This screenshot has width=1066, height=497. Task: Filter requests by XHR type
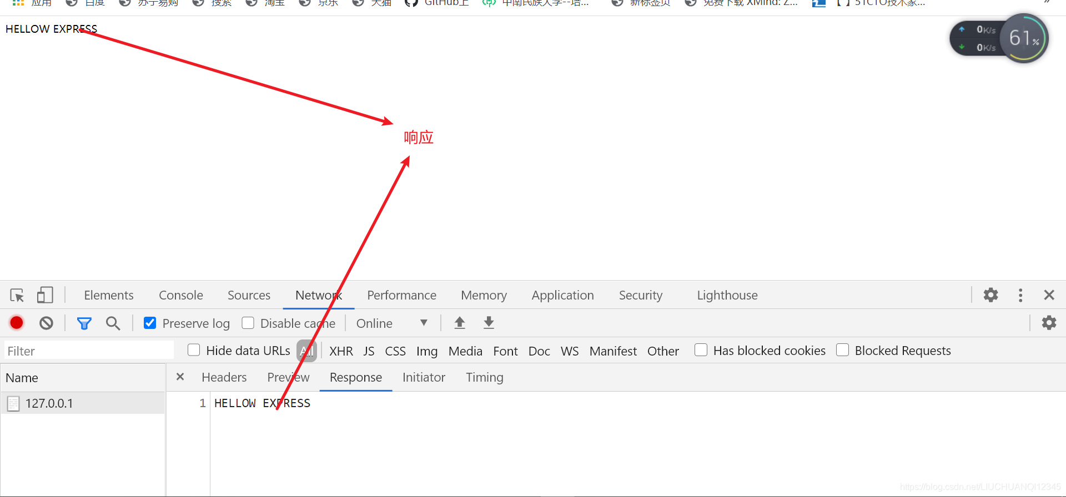pyautogui.click(x=341, y=351)
